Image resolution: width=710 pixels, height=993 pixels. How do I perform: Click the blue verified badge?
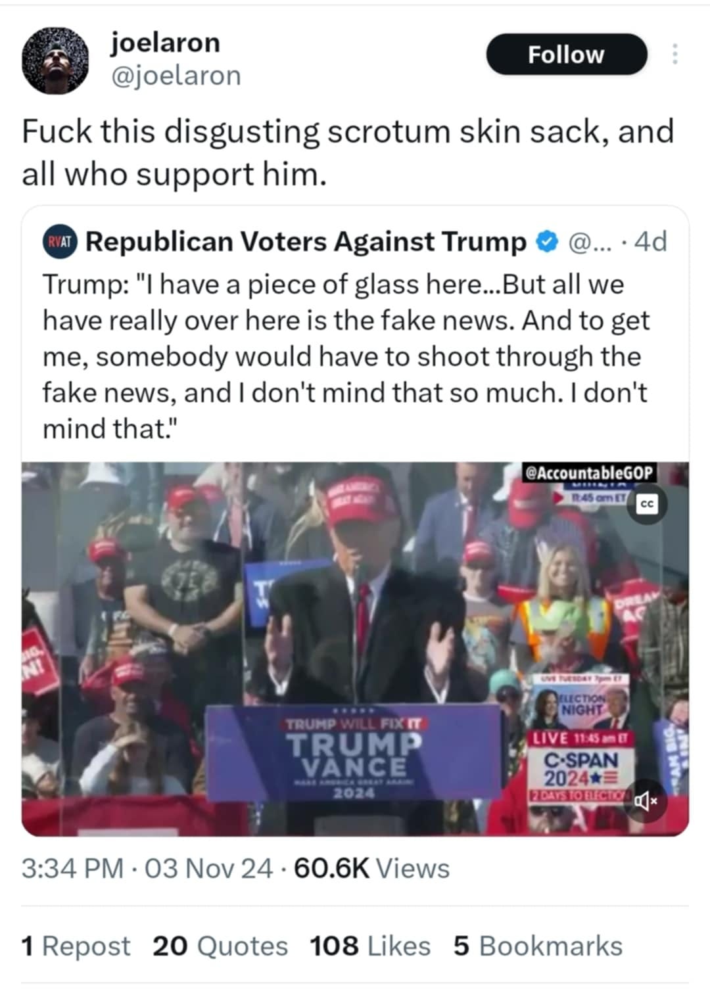(547, 242)
